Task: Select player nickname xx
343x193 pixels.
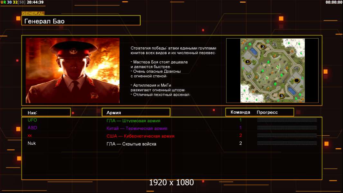Action: tap(30, 135)
